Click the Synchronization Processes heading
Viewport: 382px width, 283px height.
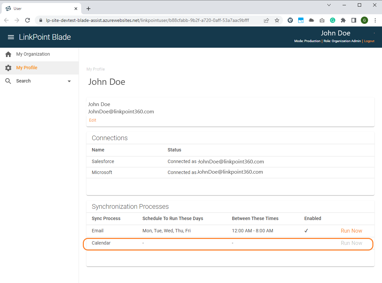130,207
